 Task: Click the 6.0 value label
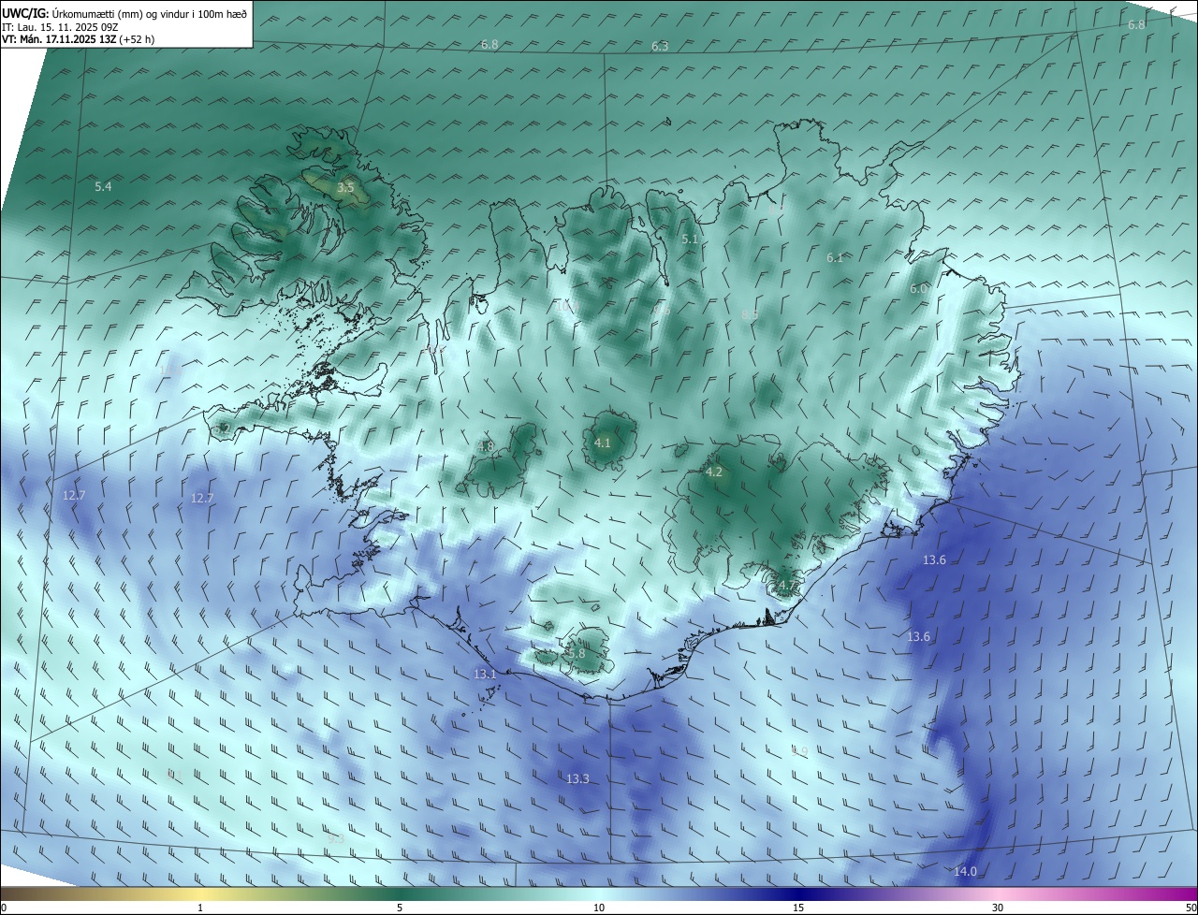918,289
